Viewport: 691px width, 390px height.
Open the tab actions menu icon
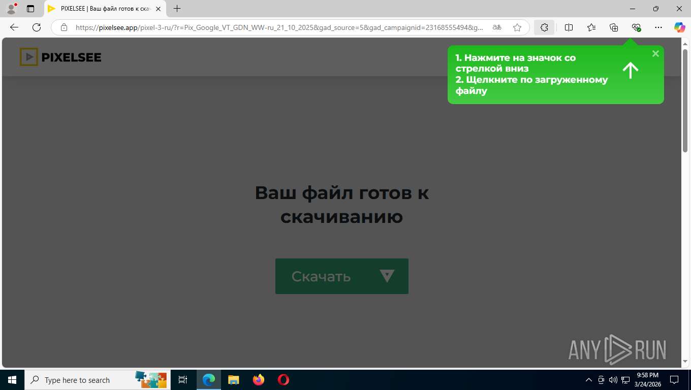(x=30, y=9)
